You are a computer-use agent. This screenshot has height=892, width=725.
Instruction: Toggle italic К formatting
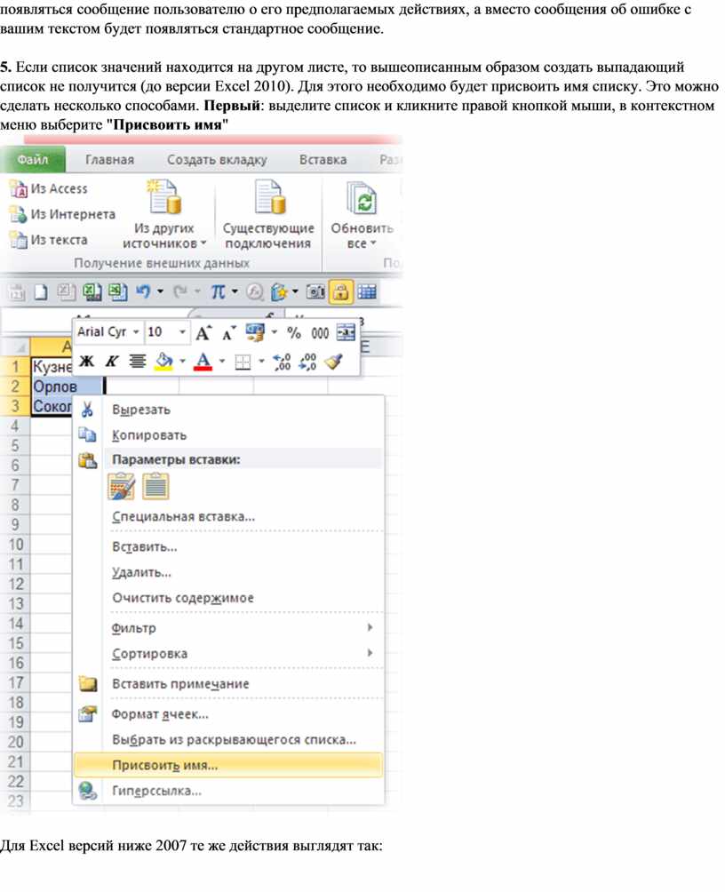[x=112, y=362]
